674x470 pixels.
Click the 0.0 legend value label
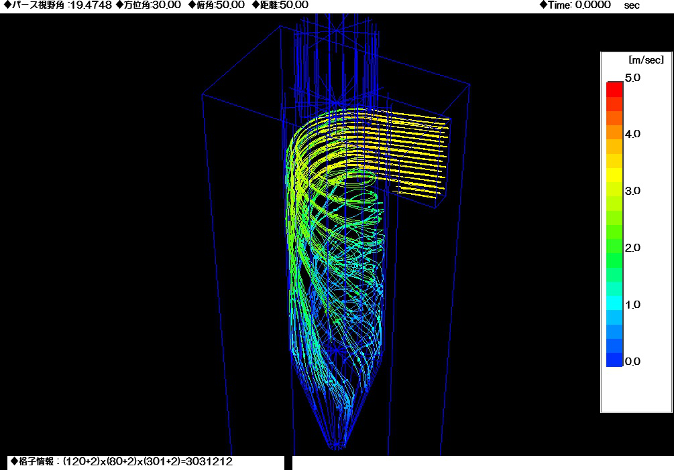(x=632, y=362)
